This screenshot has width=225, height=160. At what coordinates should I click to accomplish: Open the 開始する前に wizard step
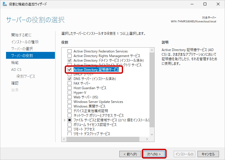pos(21,35)
